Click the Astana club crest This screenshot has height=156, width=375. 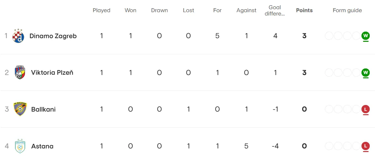click(20, 146)
